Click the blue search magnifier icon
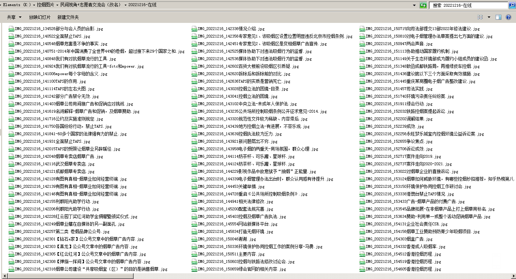The image size is (516, 279). click(x=512, y=5)
